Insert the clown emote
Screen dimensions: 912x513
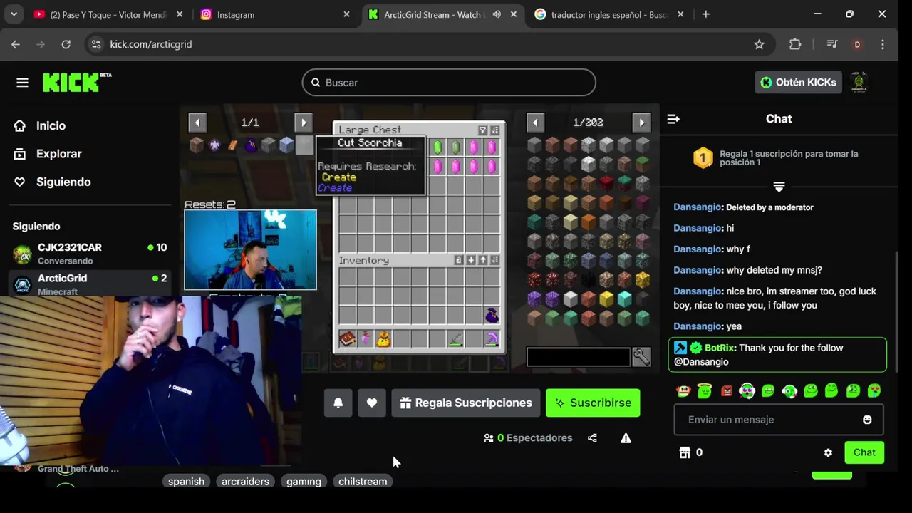coord(683,390)
